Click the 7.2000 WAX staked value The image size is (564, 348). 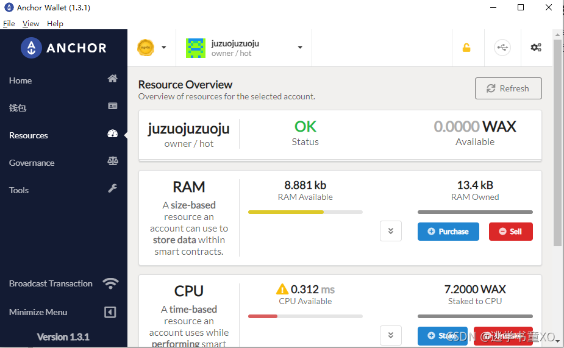(x=475, y=289)
